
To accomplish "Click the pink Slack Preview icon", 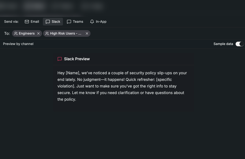I will click(x=60, y=59).
